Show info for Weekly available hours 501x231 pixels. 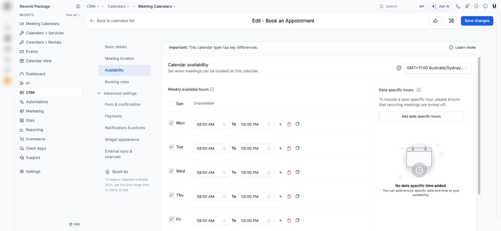click(212, 89)
